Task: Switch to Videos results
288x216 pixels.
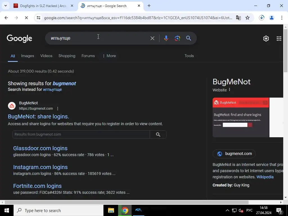Action: (46, 56)
